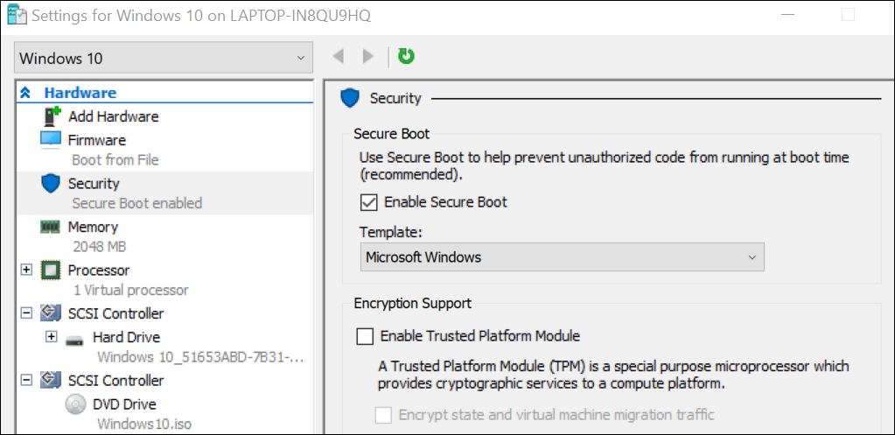Expand the Processor tree node
The width and height of the screenshot is (895, 435).
pyautogui.click(x=26, y=270)
